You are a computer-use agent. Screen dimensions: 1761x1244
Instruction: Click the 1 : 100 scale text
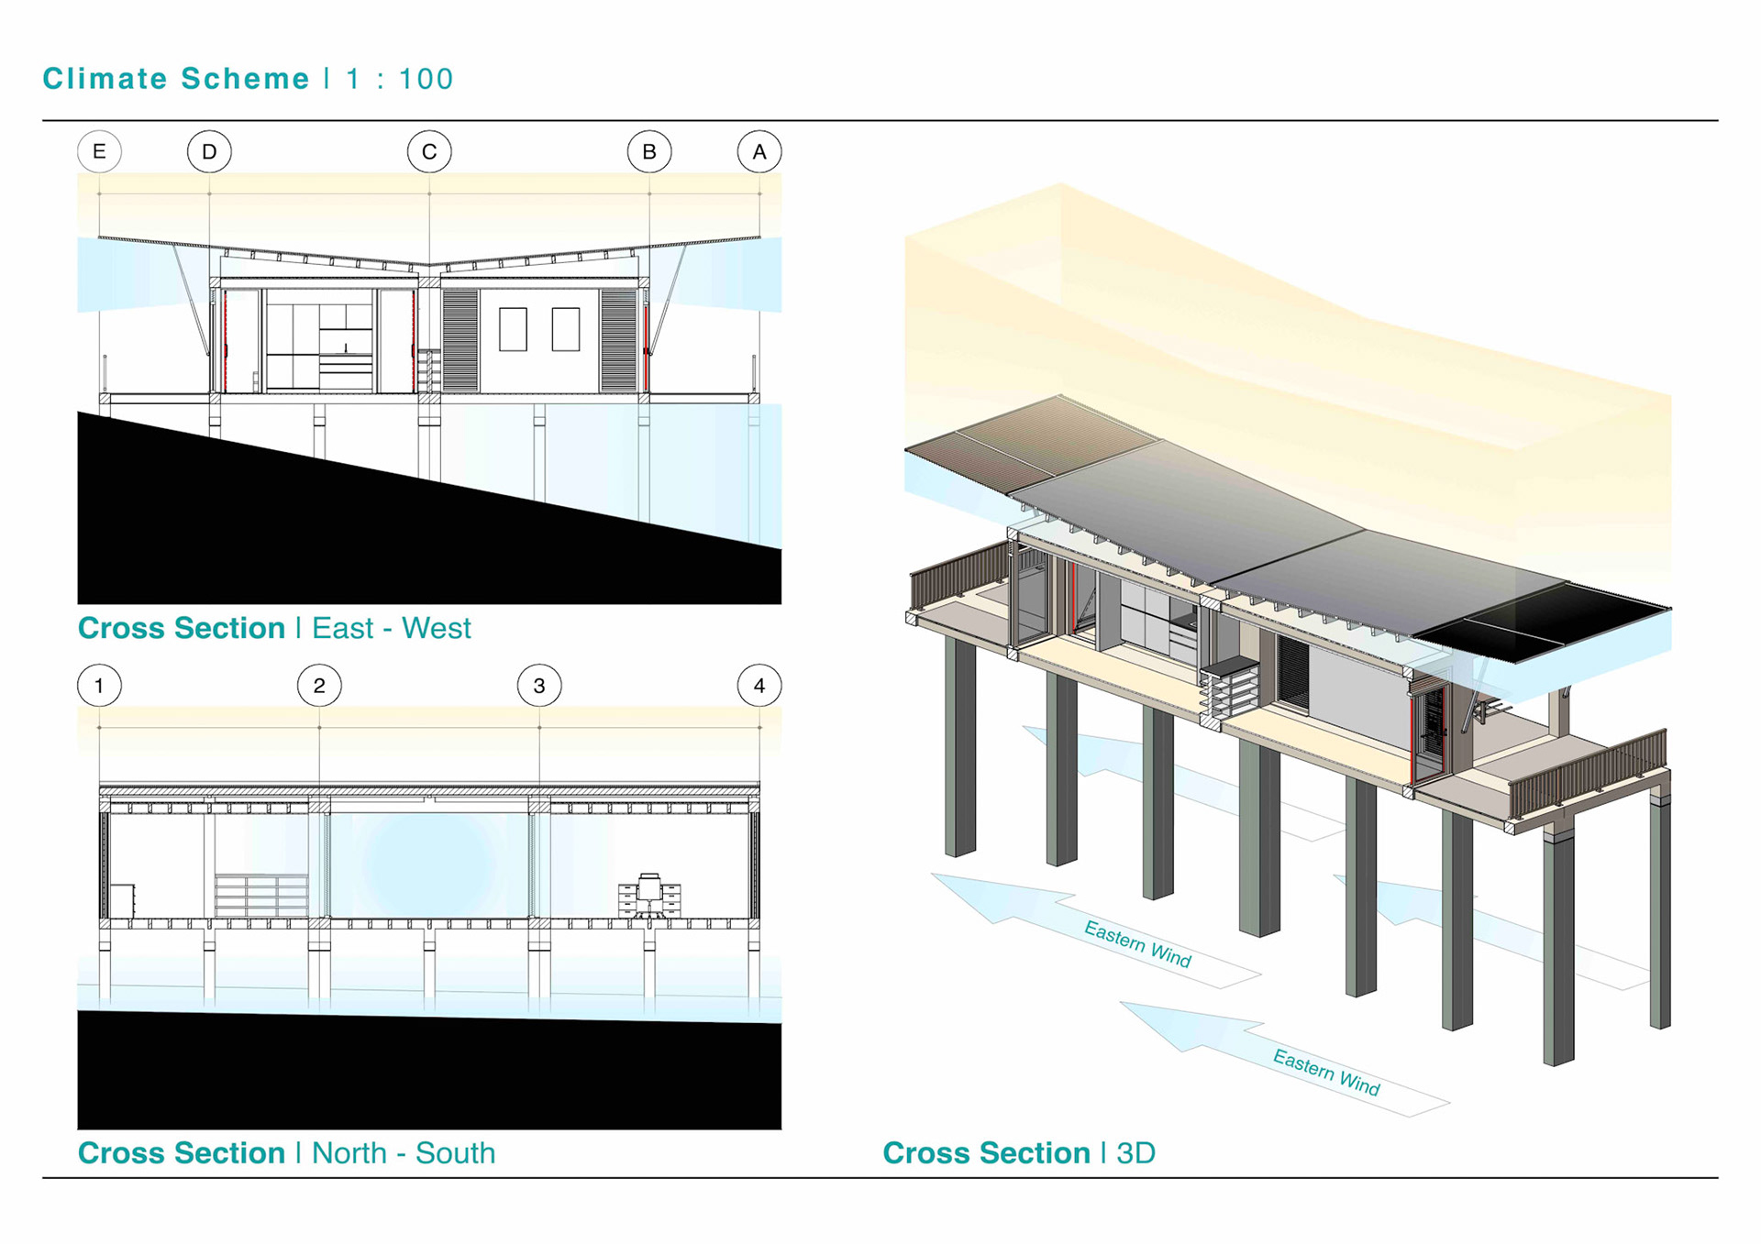[400, 79]
